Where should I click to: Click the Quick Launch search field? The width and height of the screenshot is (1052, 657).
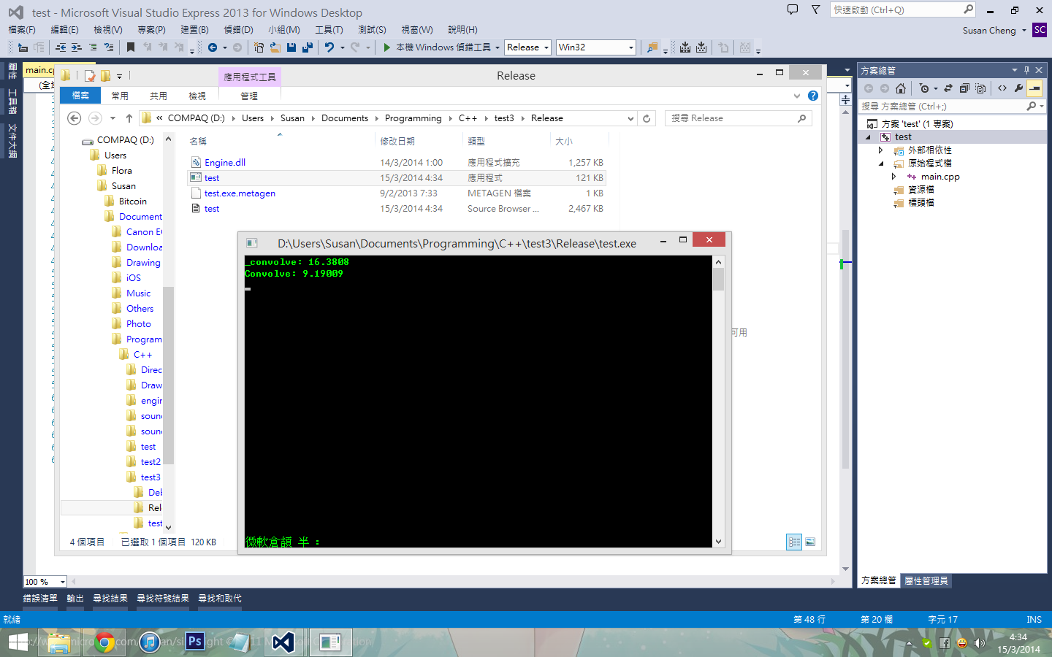(903, 9)
